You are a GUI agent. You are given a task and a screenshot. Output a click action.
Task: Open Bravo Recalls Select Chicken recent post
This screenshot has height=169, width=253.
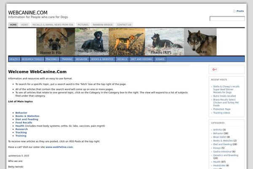click(x=226, y=103)
